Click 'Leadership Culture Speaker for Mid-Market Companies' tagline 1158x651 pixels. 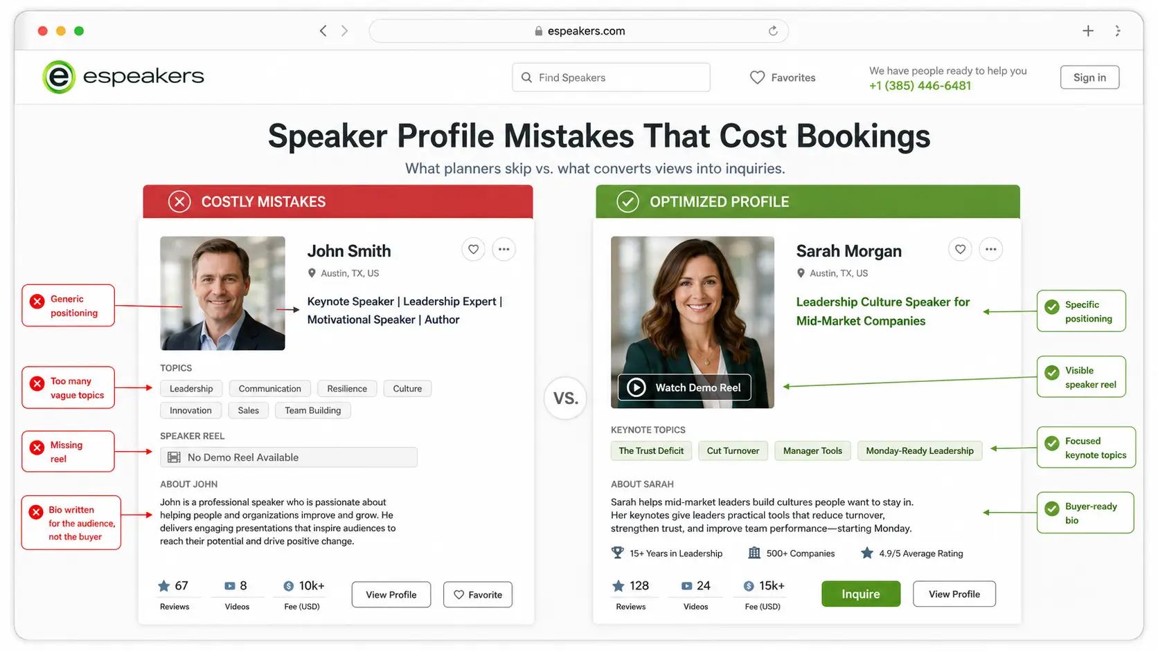883,311
